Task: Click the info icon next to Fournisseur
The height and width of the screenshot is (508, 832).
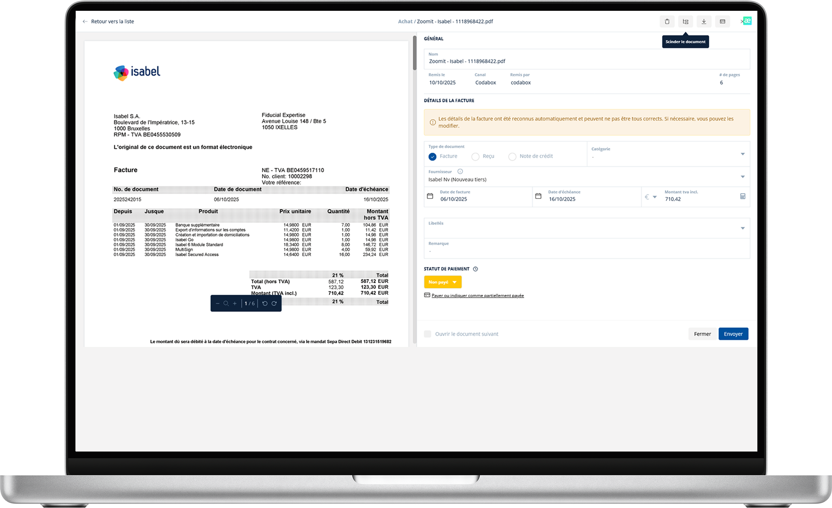Action: pyautogui.click(x=460, y=171)
